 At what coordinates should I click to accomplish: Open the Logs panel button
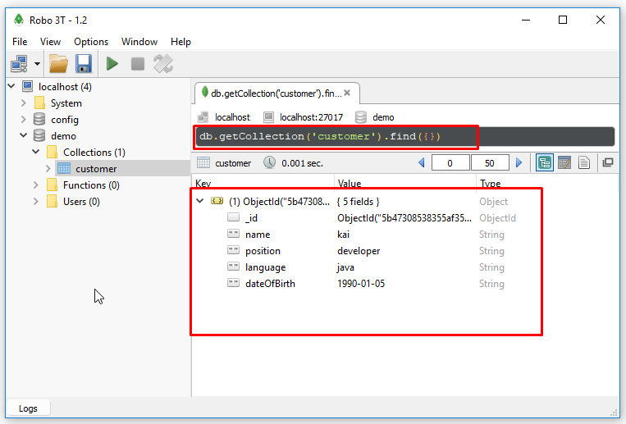tap(28, 408)
